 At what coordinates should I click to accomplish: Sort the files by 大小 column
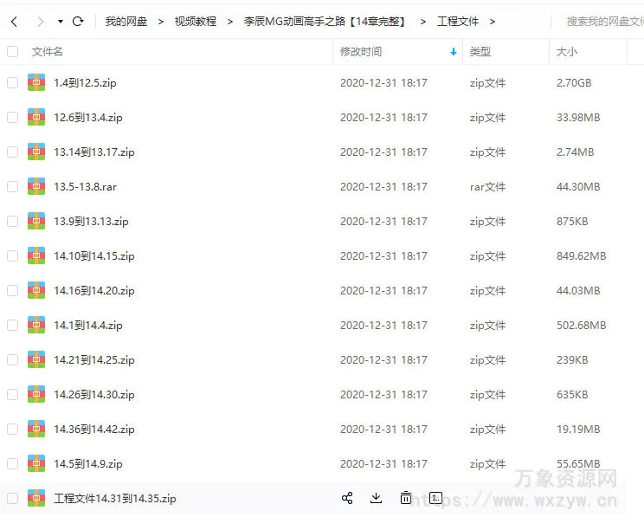[567, 52]
